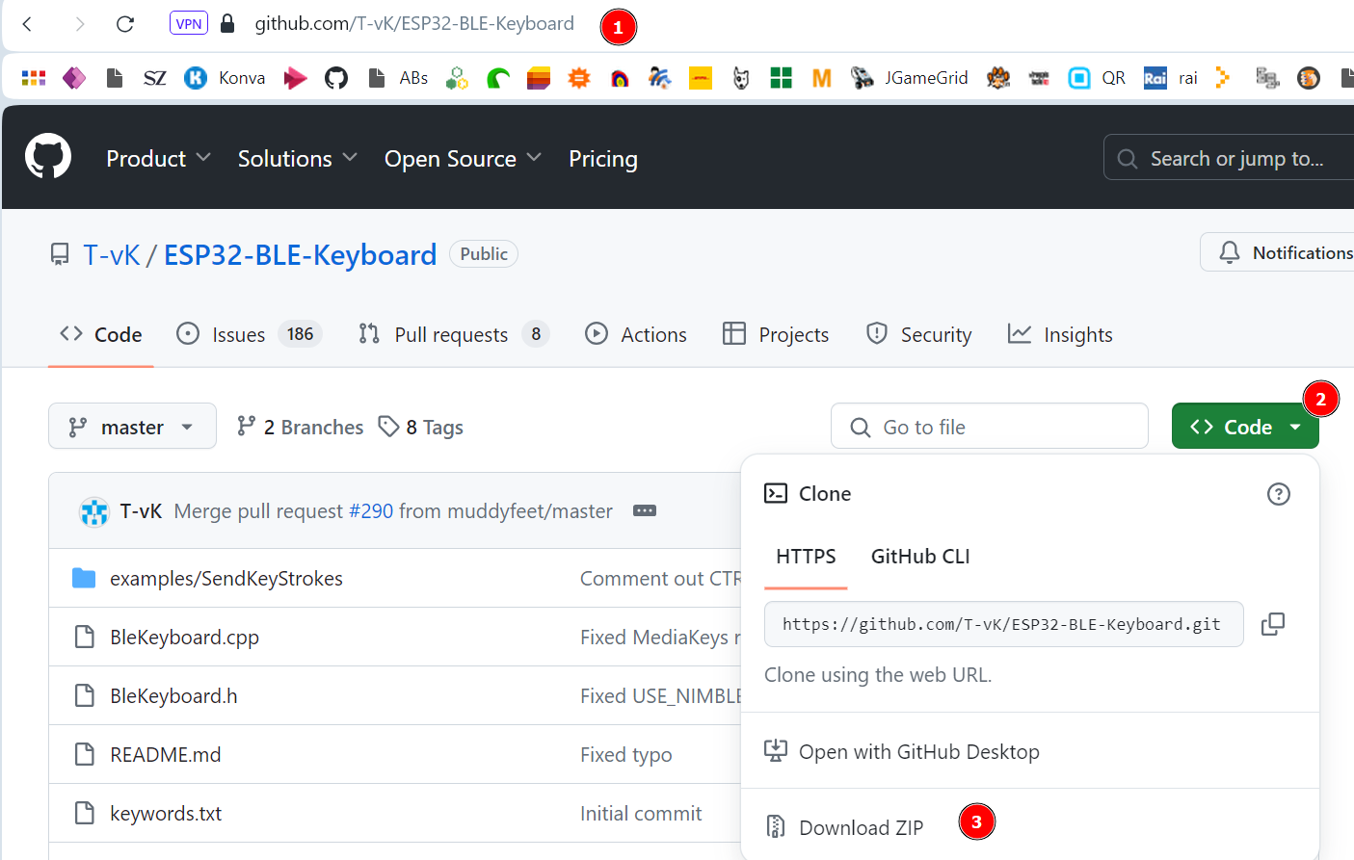
Task: Copy the clone URL with copy icon
Action: pyautogui.click(x=1273, y=624)
